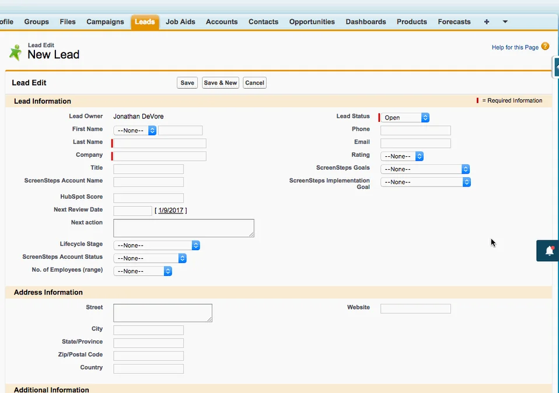Screen dimensions: 559x393
Task: Go to the Accounts tab
Action: (x=222, y=22)
